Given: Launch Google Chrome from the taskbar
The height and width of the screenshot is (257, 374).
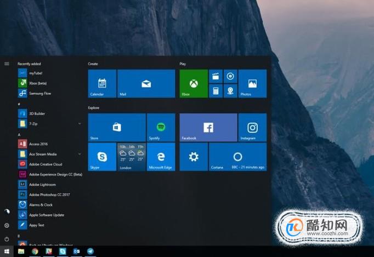Looking at the screenshot, I should tap(35, 252).
